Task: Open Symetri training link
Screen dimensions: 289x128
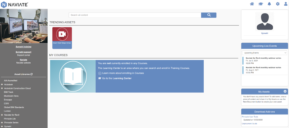Action: [x=23, y=47]
